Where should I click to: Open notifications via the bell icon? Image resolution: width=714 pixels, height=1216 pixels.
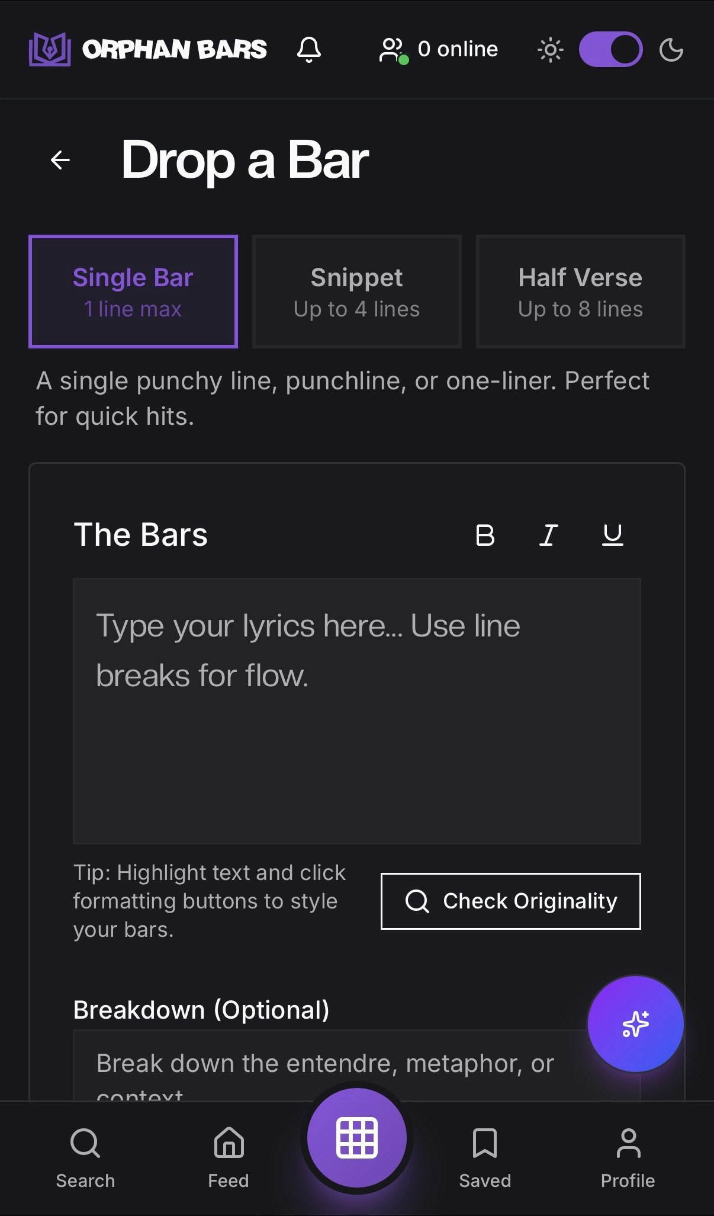[x=310, y=50]
